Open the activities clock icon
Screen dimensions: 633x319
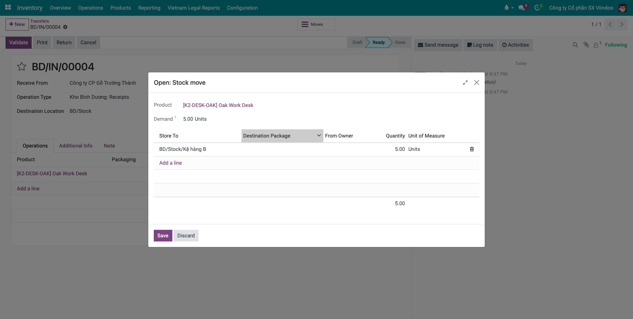[x=537, y=8]
